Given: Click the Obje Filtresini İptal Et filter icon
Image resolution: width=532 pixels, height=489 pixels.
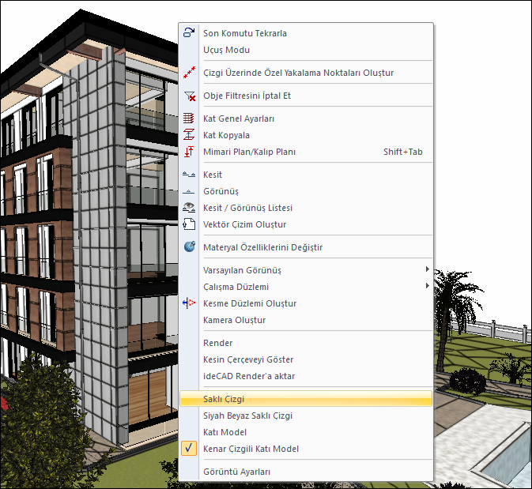Looking at the screenshot, I should (x=189, y=96).
